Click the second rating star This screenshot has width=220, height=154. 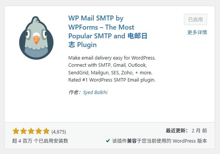[x=24, y=131]
